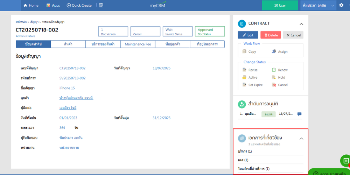Click the Copy workflow icon
Image resolution: width=350 pixels, height=175 pixels.
245,51
